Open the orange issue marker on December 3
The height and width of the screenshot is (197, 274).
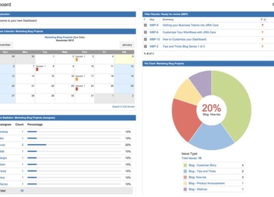point(77,60)
